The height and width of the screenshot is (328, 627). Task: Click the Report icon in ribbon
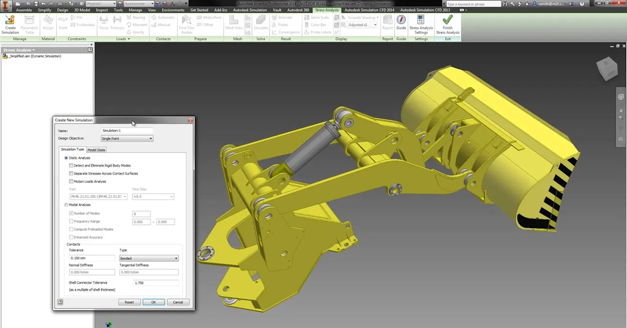(388, 21)
